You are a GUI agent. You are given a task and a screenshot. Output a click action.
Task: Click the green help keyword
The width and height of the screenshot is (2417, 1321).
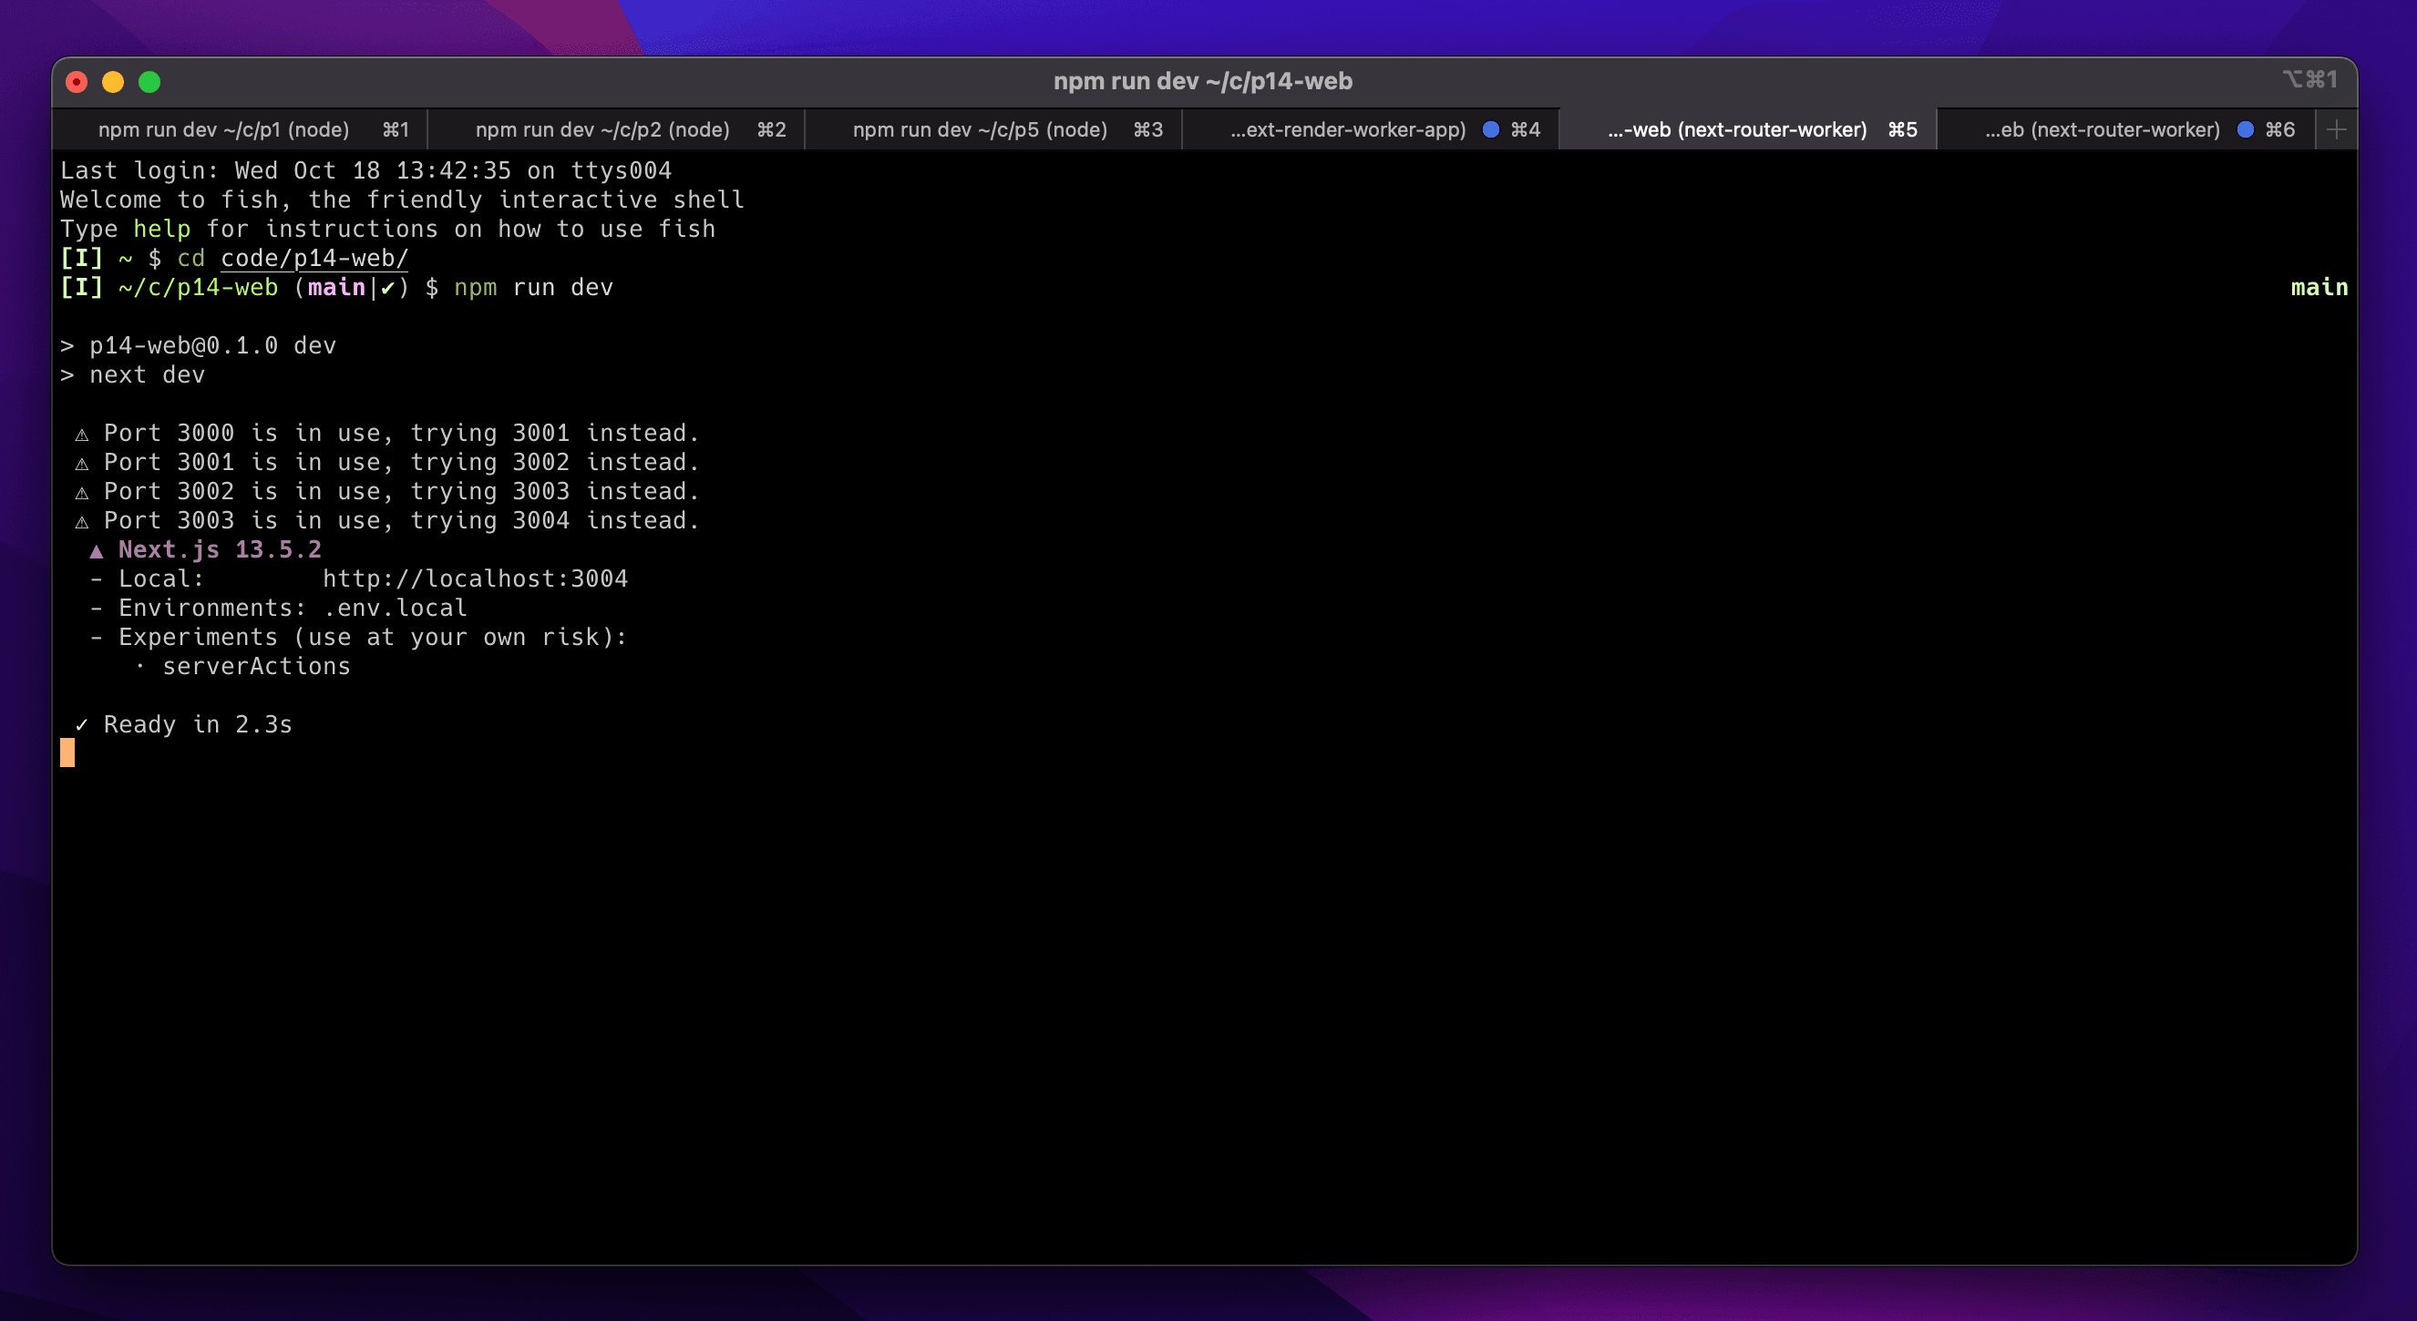pos(161,229)
